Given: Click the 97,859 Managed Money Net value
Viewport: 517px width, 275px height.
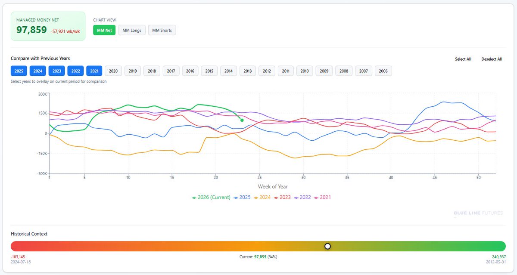Looking at the screenshot, I should [x=31, y=30].
